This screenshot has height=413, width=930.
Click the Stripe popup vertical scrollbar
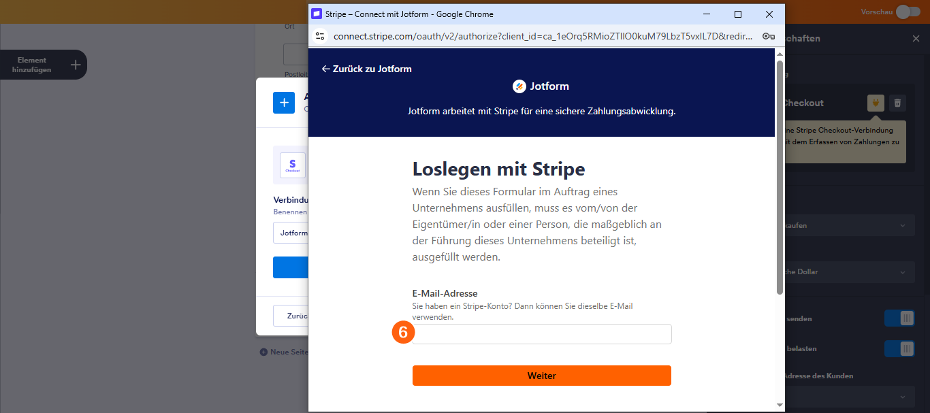(780, 177)
